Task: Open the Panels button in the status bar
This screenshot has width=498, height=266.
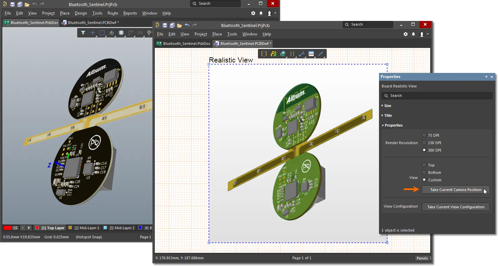Action: coord(422,258)
